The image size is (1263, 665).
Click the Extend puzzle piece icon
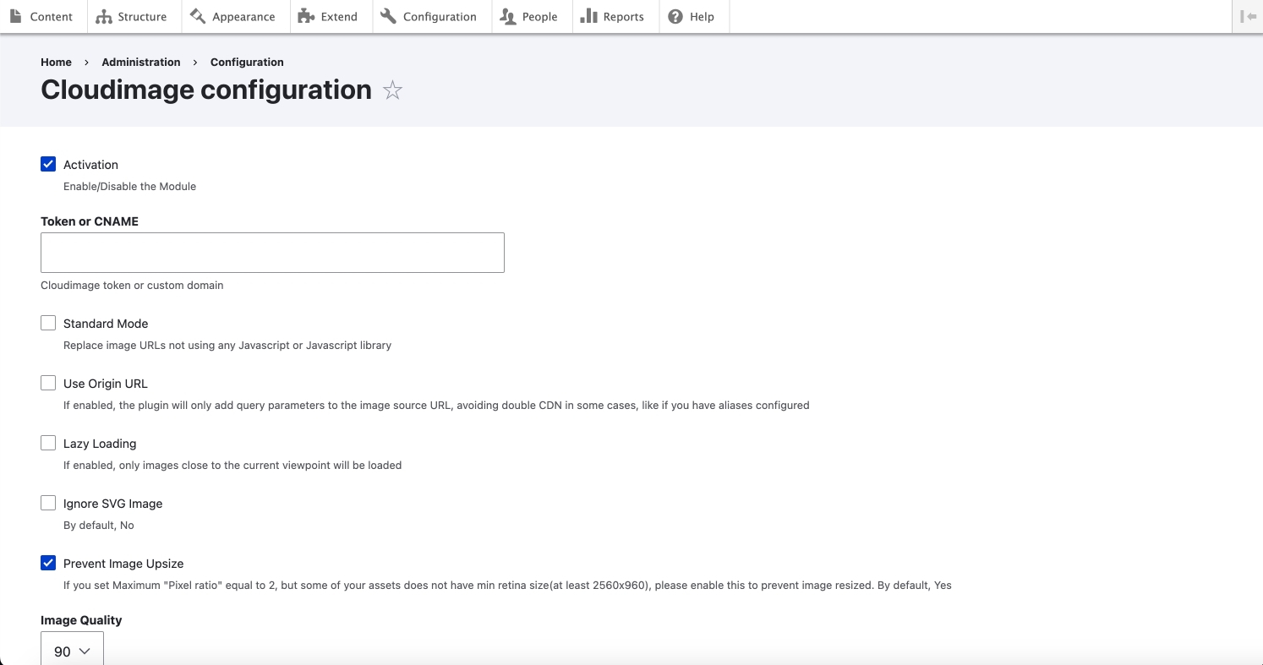[306, 17]
